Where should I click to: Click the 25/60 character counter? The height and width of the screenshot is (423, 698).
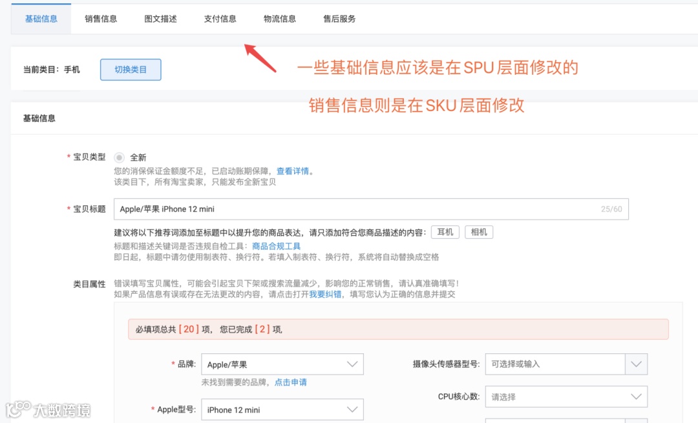611,209
